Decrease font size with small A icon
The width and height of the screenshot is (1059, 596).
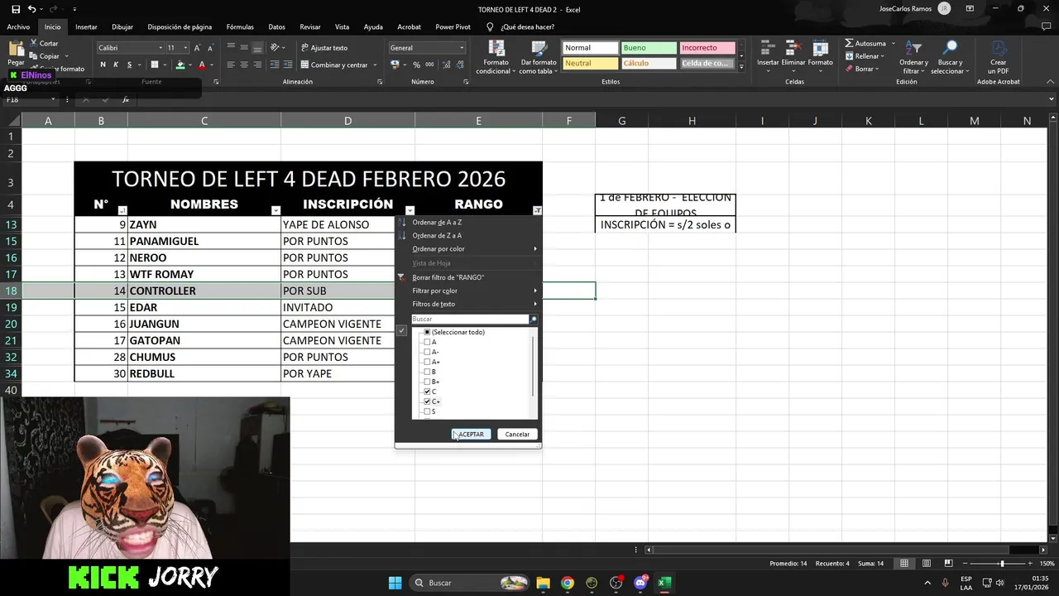[x=210, y=48]
